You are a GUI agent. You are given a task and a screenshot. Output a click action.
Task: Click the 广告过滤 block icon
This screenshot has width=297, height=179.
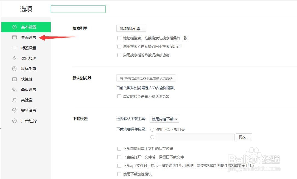(x=15, y=121)
